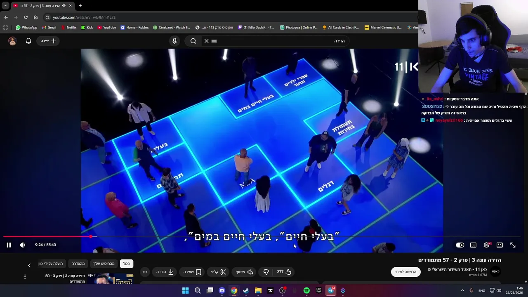Enter fullscreen on the video player
Screen dimensions: 528x297
pos(513,245)
